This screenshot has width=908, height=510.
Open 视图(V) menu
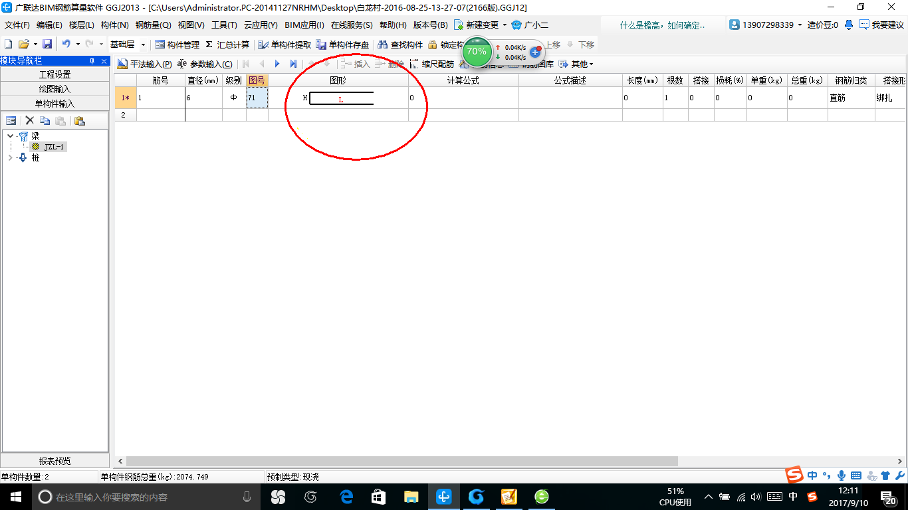click(x=191, y=25)
